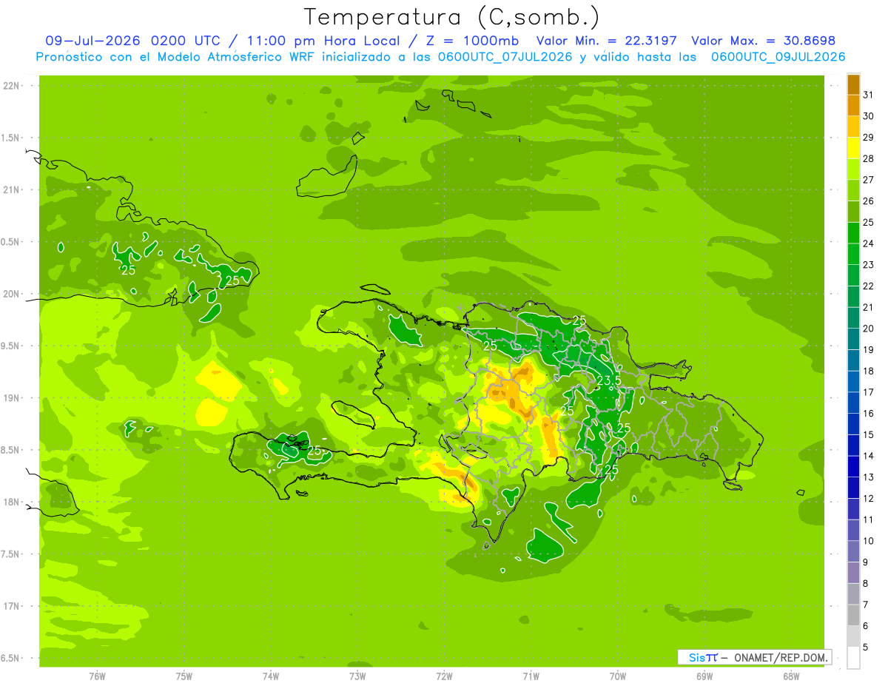Viewport: 888px width, 686px height.
Task: Click the '73W' longitude axis label
Action: 357,676
